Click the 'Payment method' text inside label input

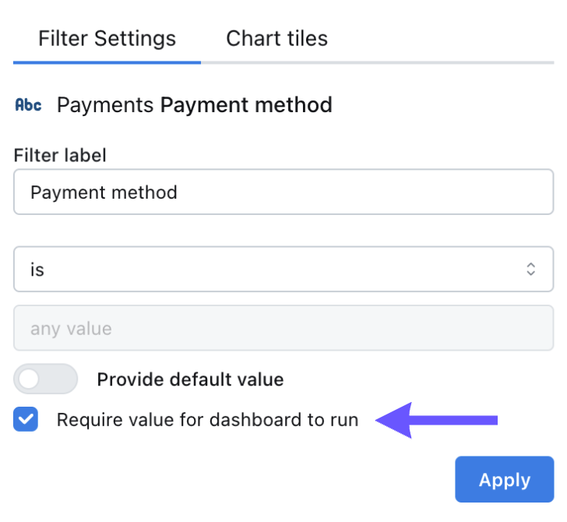pyautogui.click(x=104, y=192)
